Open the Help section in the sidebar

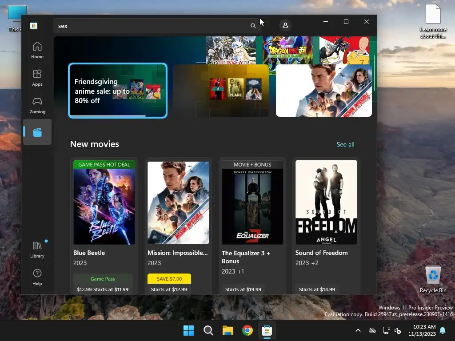pos(37,277)
